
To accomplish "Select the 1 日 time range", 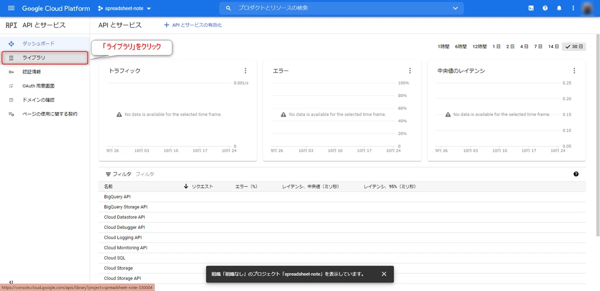I will (496, 46).
